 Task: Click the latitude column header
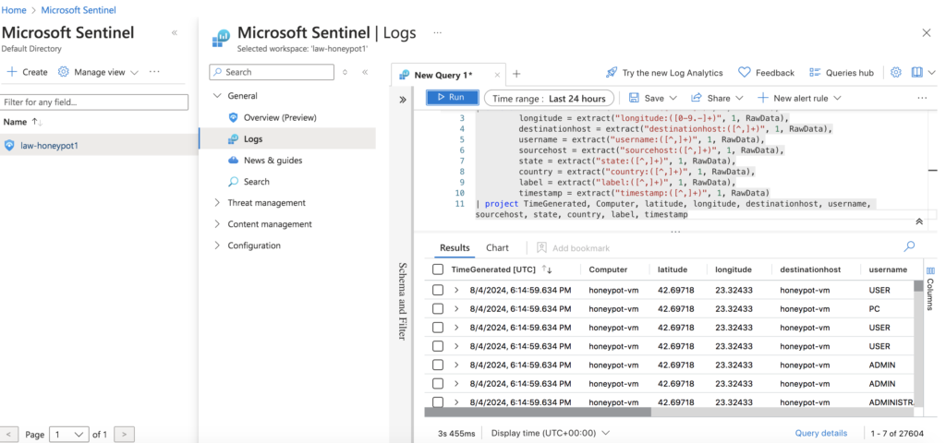[673, 269]
